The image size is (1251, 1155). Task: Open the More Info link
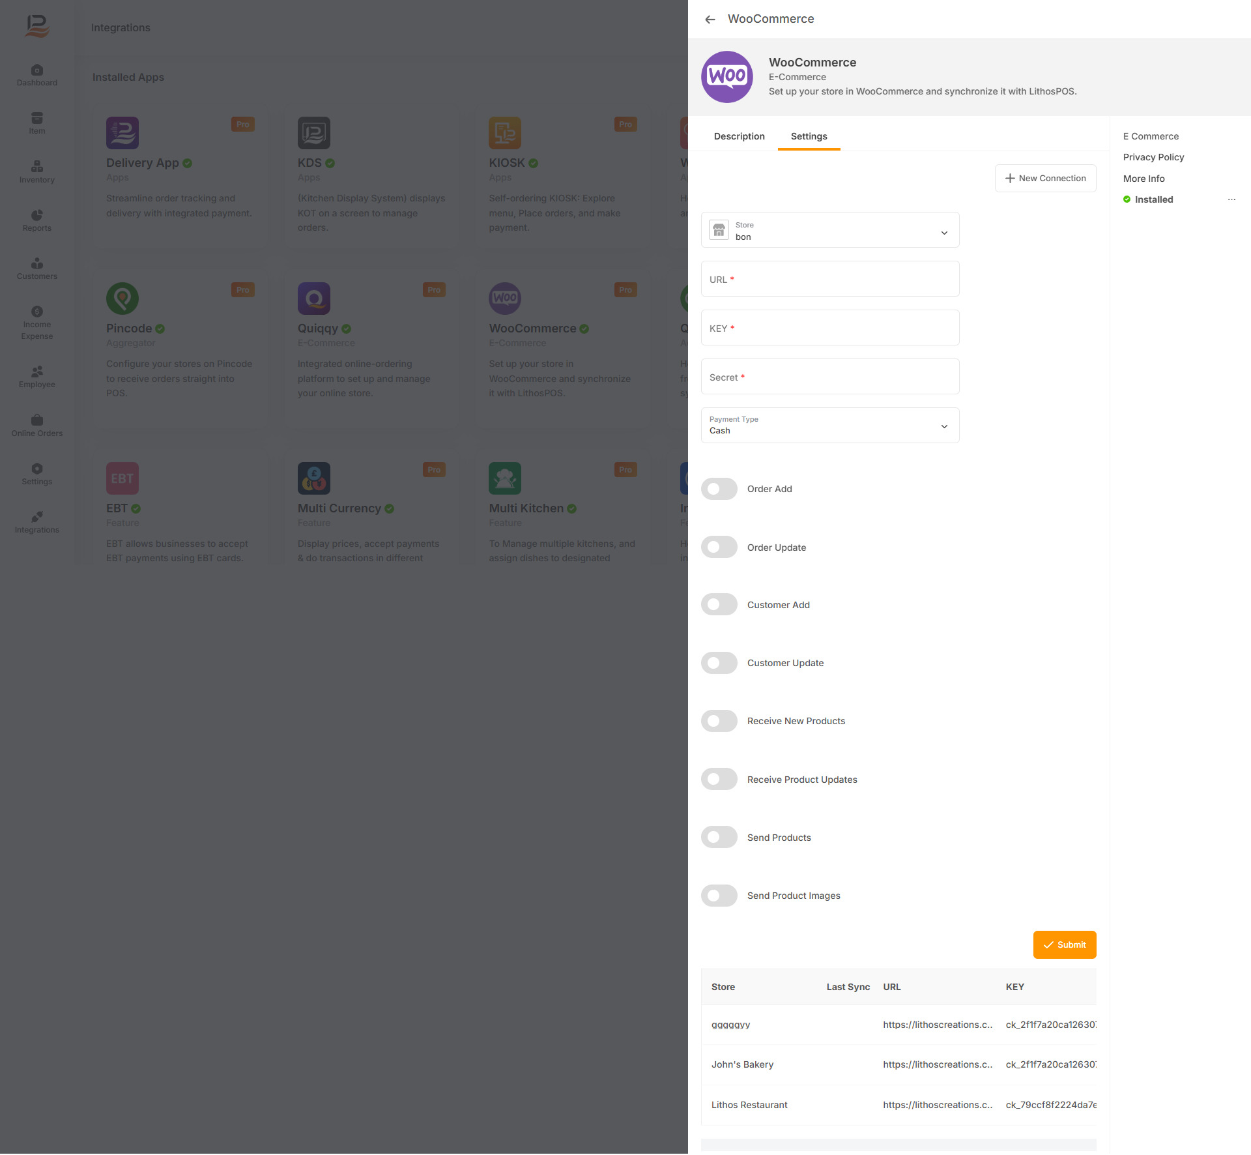click(1143, 179)
